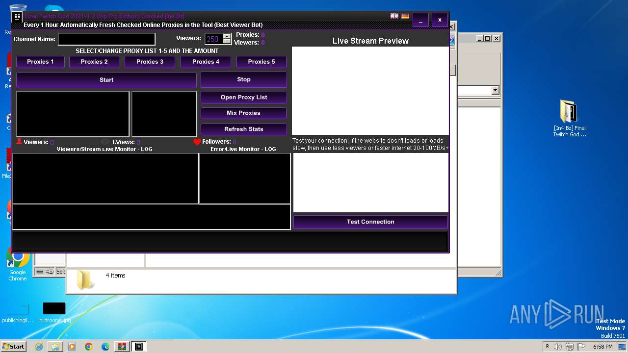Open Internet Explorer from the taskbar
Viewport: 628px width, 353px height.
coord(39,347)
